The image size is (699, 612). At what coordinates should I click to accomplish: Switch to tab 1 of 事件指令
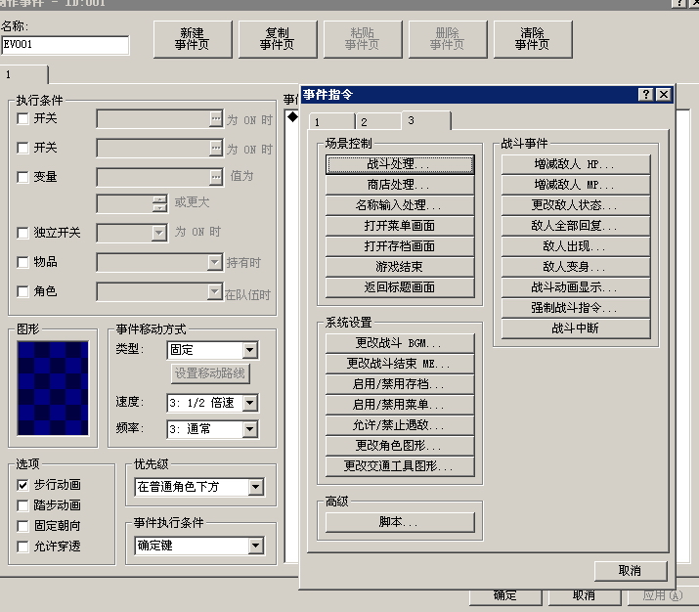click(331, 121)
